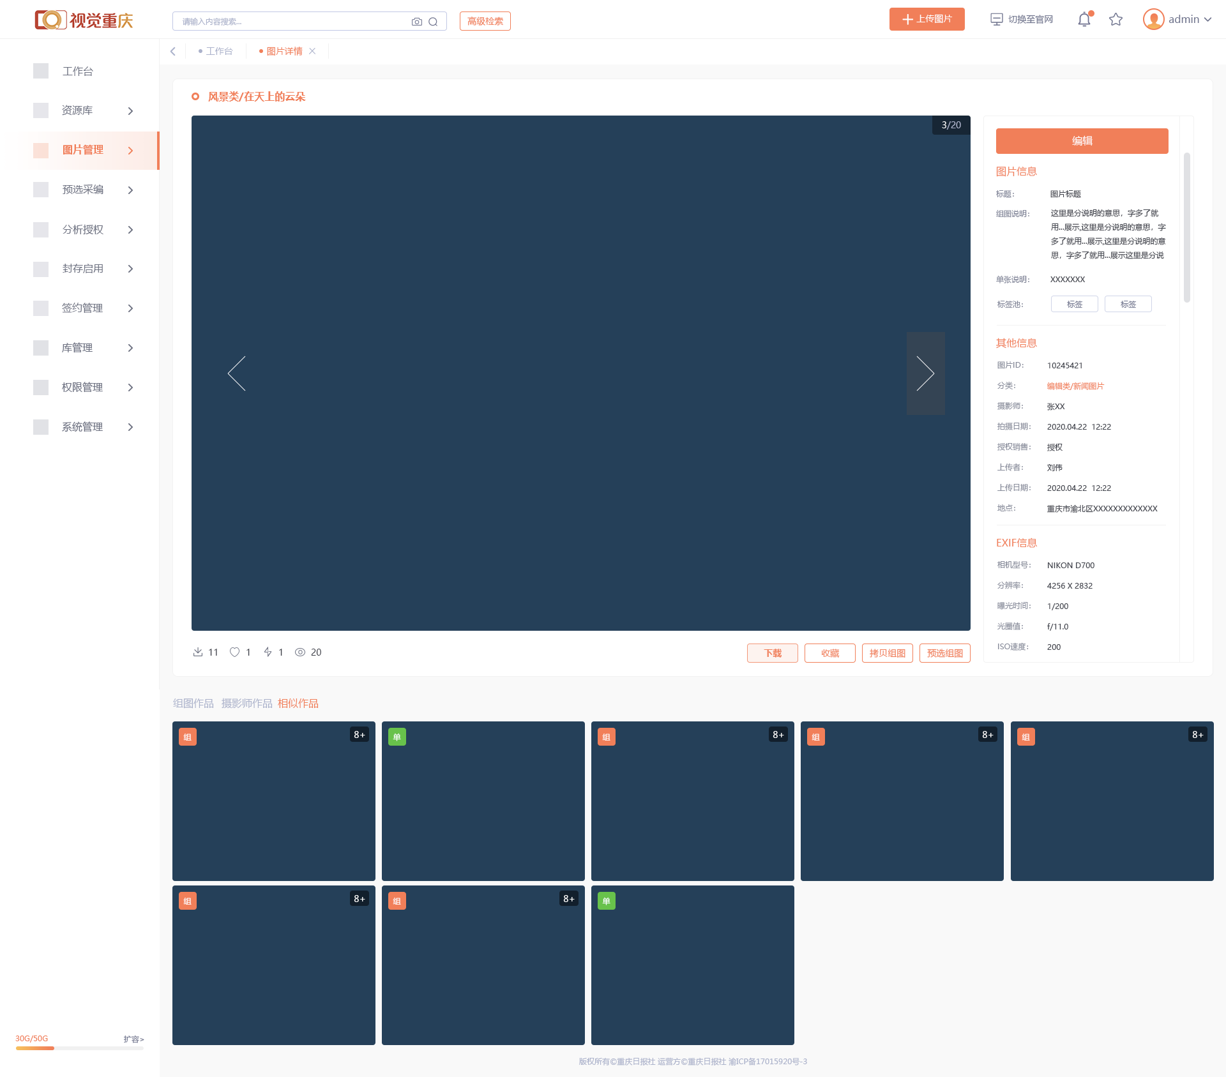The width and height of the screenshot is (1226, 1077).
Task: Click the 图片管理 sidebar icon
Action: pyautogui.click(x=41, y=150)
